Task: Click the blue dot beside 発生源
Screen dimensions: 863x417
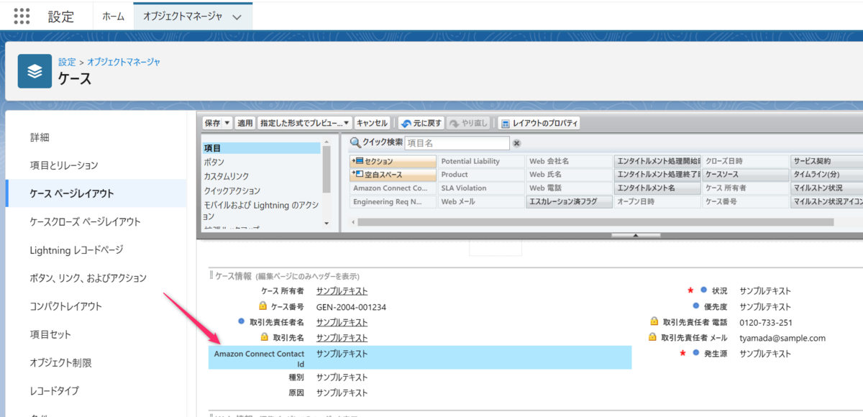Action: click(x=696, y=353)
